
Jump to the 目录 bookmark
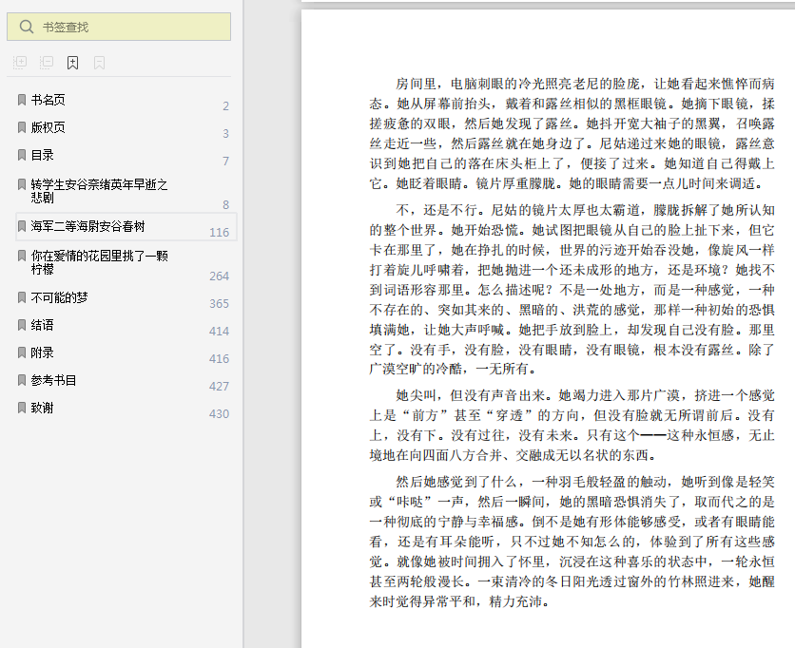[42, 155]
